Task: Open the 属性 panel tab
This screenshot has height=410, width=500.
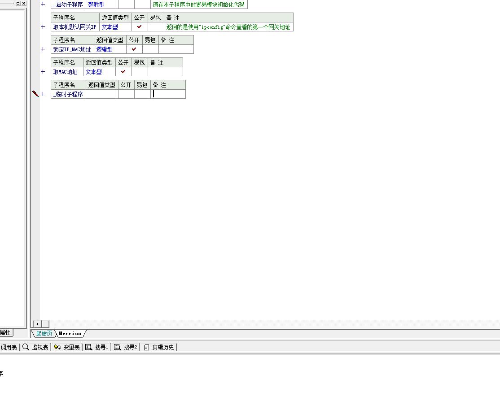Action: 5,332
